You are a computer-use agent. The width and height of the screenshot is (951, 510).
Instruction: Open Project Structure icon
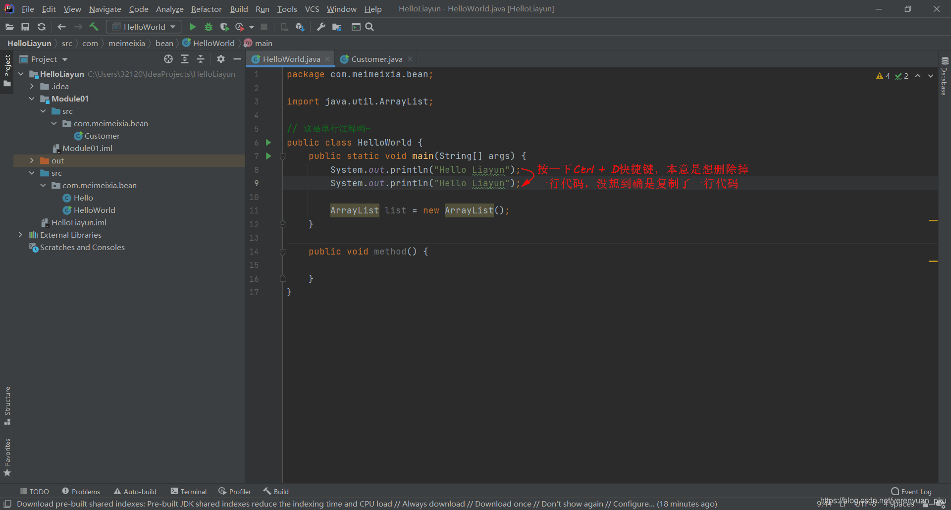pyautogui.click(x=337, y=27)
